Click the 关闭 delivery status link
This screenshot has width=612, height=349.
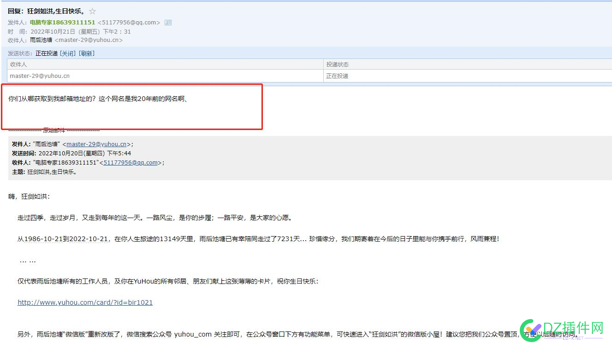click(68, 53)
